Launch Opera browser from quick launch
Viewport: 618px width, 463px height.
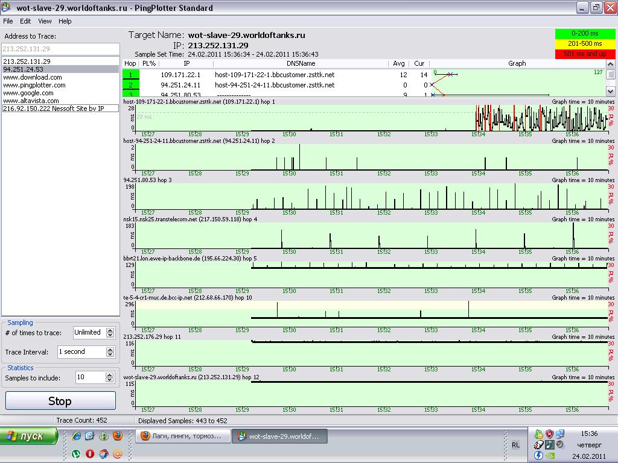click(90, 453)
